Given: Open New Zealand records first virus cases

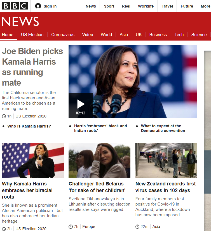Looking at the screenshot, I should tap(166, 187).
